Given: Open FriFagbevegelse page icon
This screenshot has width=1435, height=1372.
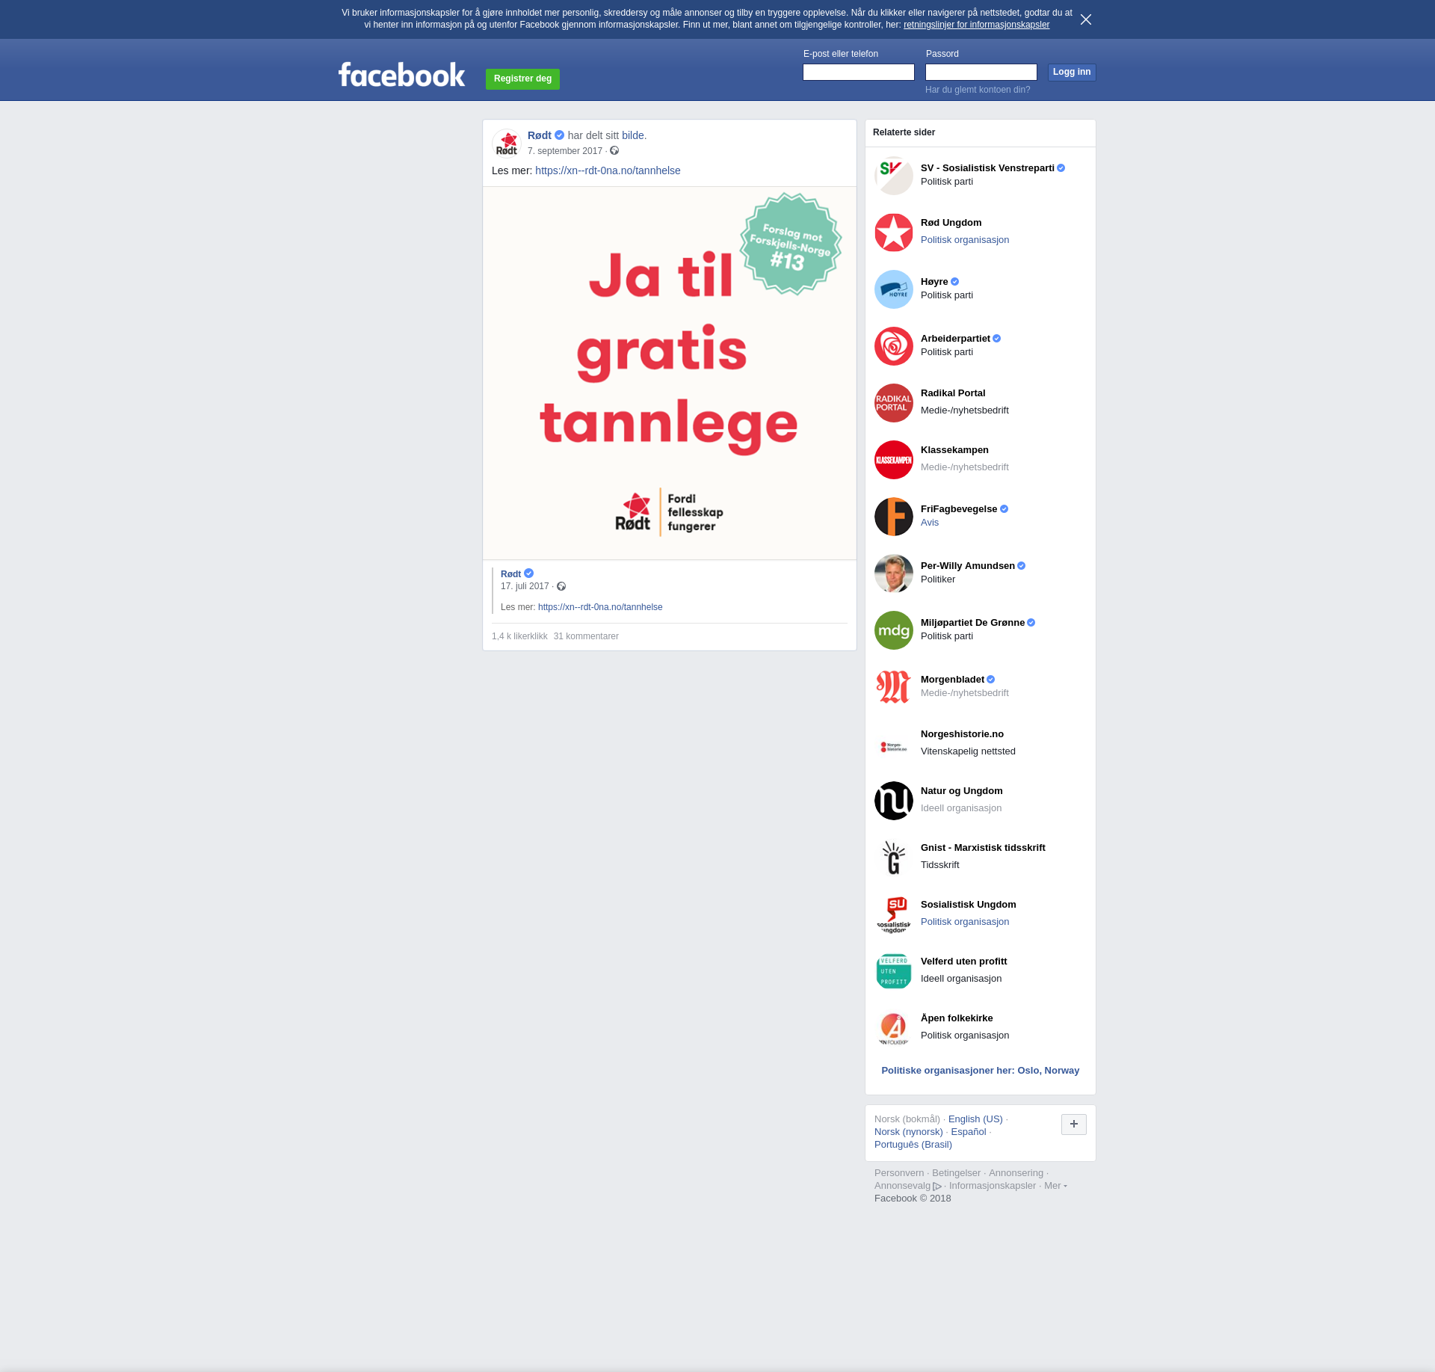Looking at the screenshot, I should (x=894, y=517).
